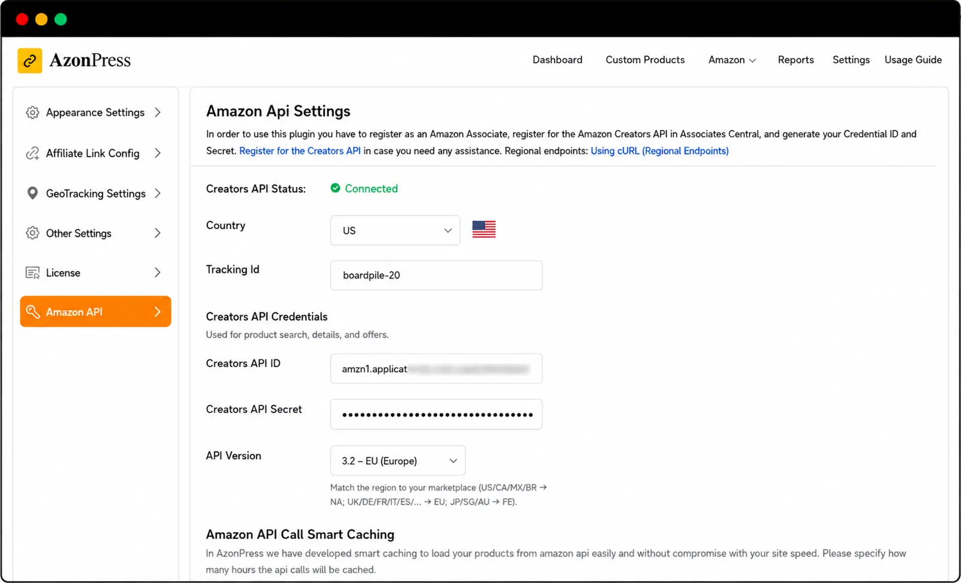Expand License chevron arrow
Screen dimensions: 961x583
click(x=158, y=273)
